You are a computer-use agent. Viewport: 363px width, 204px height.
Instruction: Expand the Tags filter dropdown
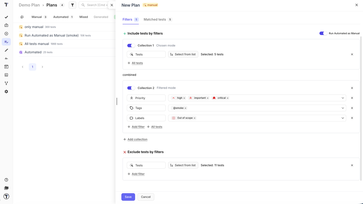(x=343, y=108)
